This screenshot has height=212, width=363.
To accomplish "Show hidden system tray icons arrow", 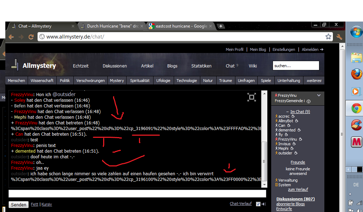I will tap(350, 194).
